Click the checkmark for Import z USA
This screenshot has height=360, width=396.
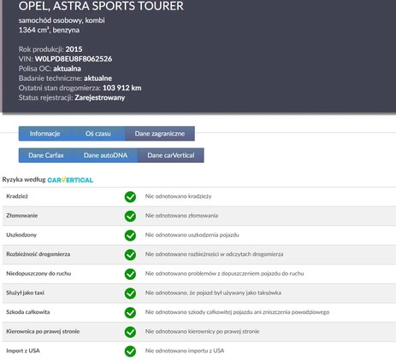click(130, 351)
